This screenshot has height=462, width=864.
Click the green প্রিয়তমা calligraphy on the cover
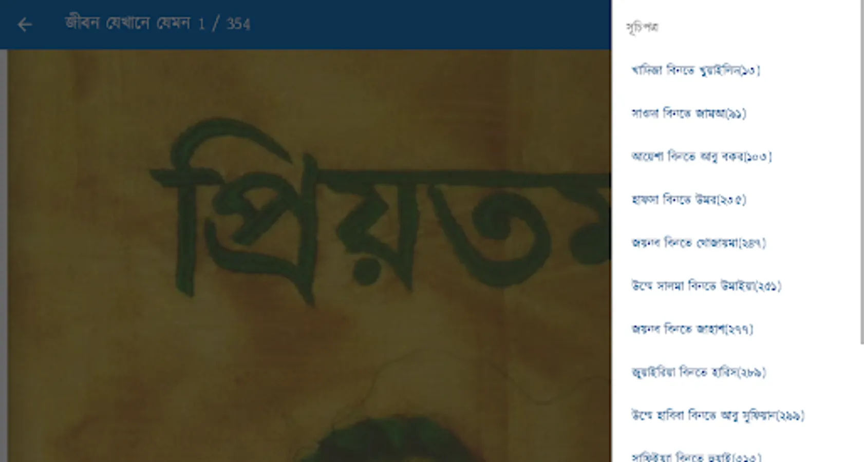click(x=380, y=210)
